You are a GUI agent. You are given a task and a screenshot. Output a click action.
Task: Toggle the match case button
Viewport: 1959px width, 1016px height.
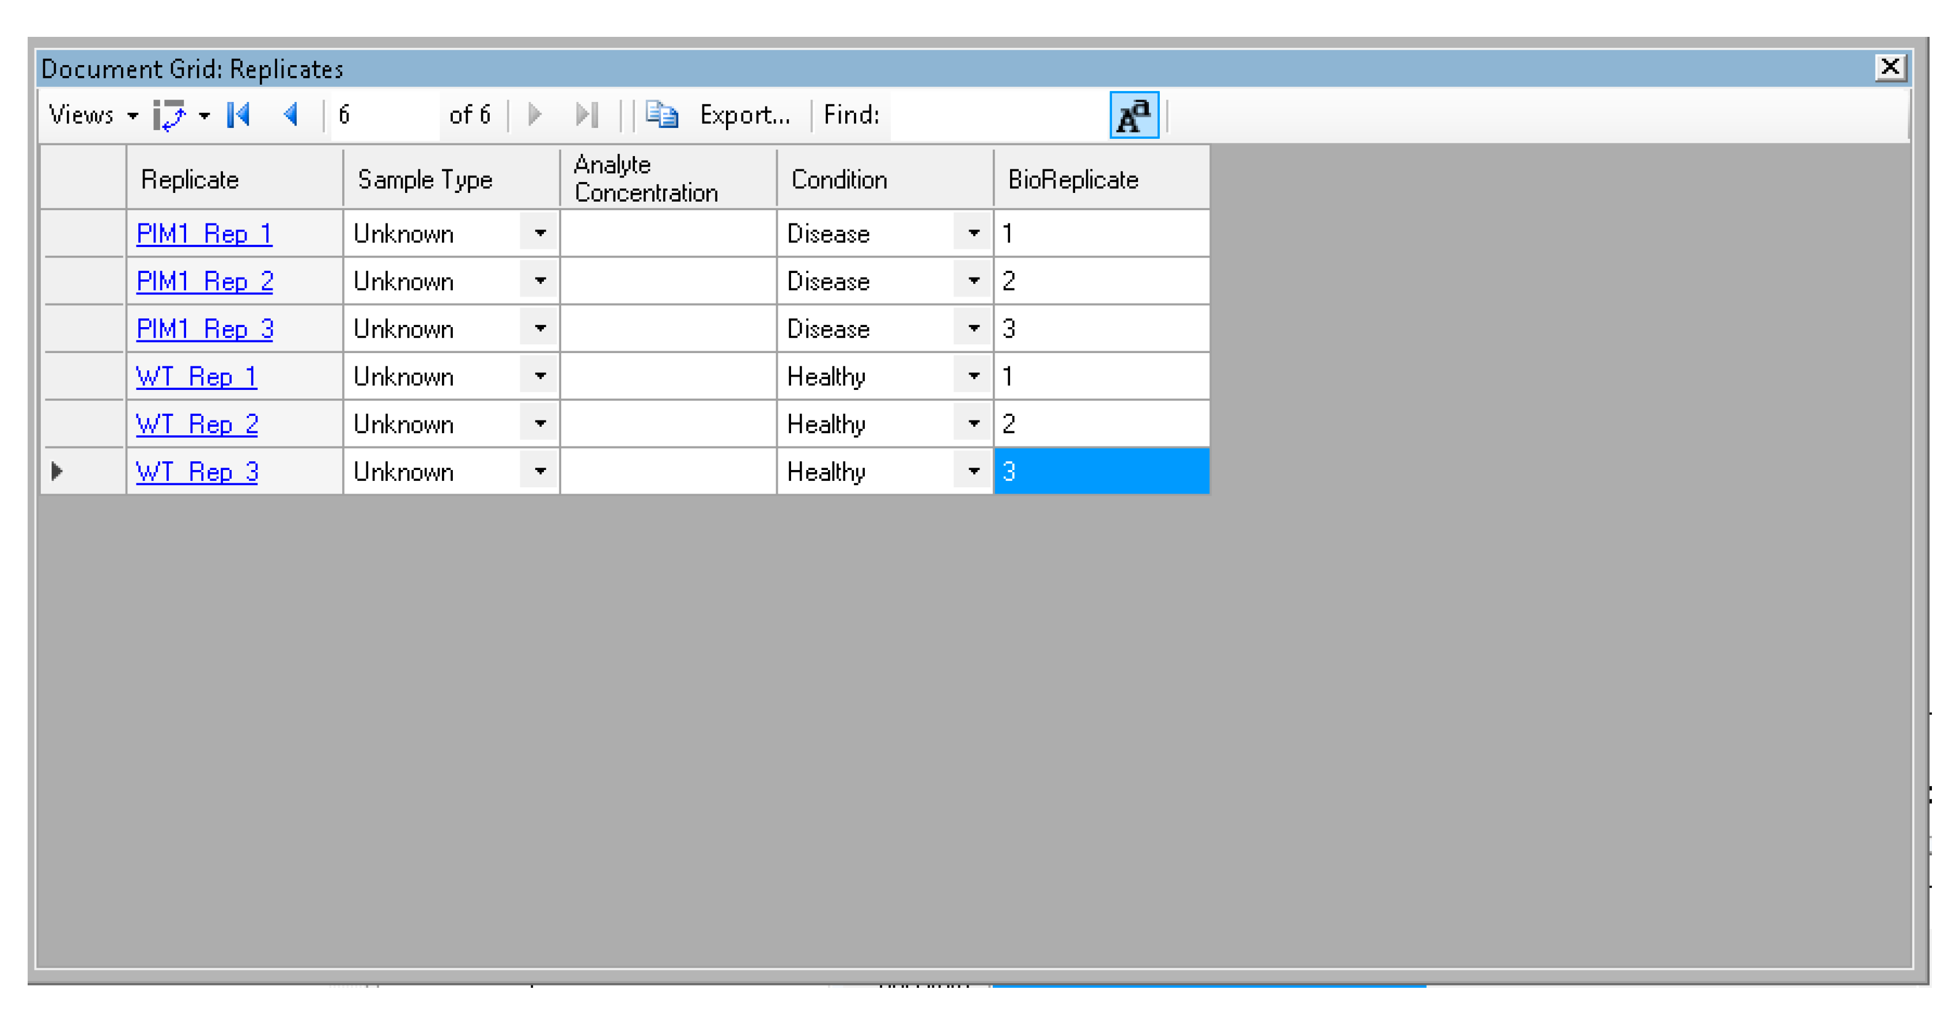[x=1133, y=116]
